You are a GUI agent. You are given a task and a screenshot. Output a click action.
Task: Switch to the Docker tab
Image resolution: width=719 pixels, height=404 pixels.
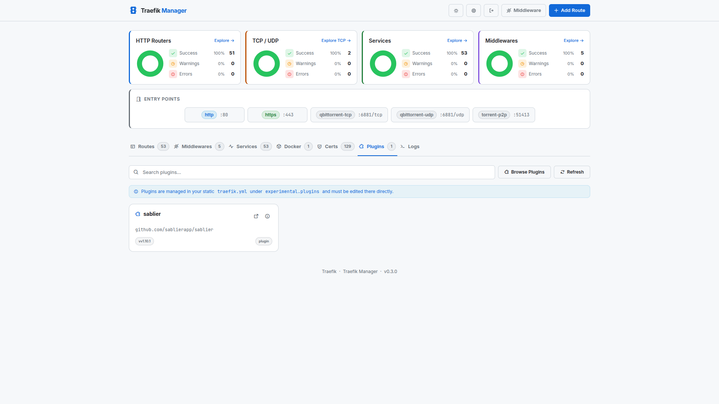tap(292, 146)
